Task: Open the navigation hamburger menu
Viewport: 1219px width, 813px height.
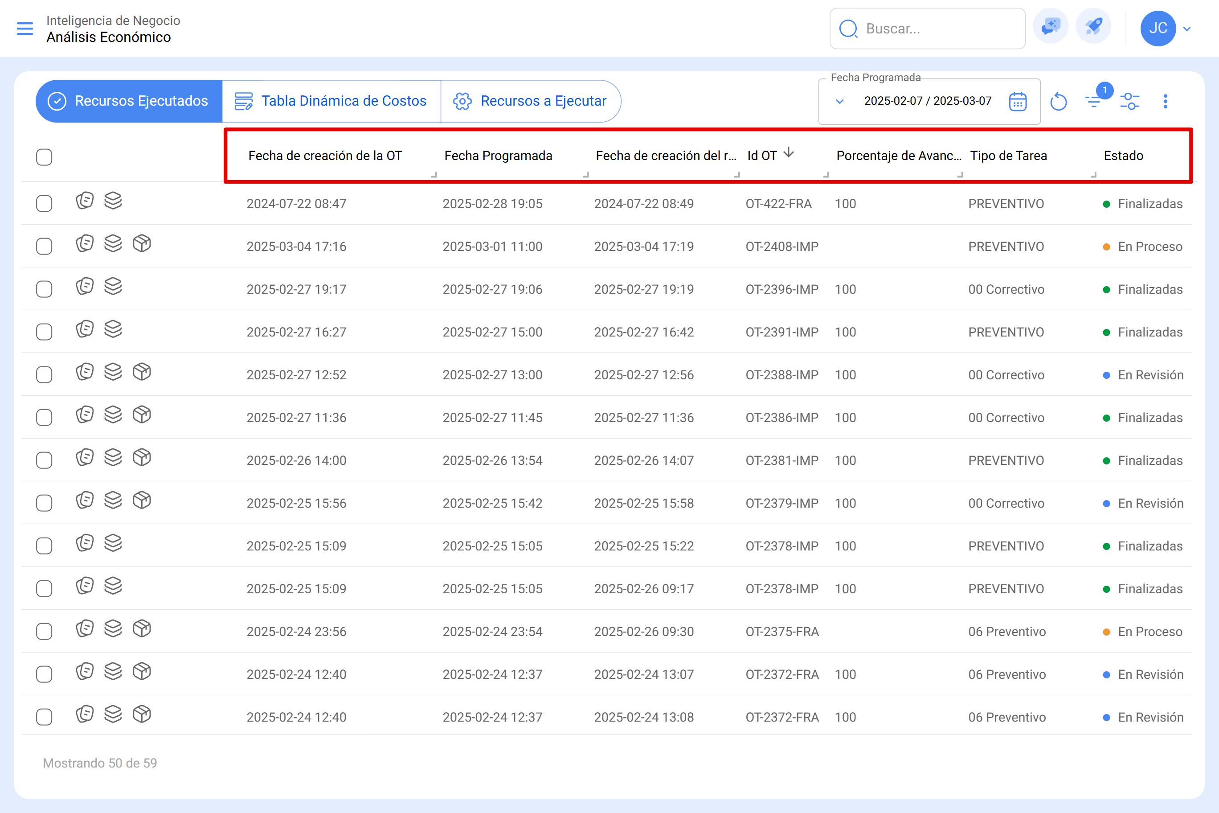Action: (25, 29)
